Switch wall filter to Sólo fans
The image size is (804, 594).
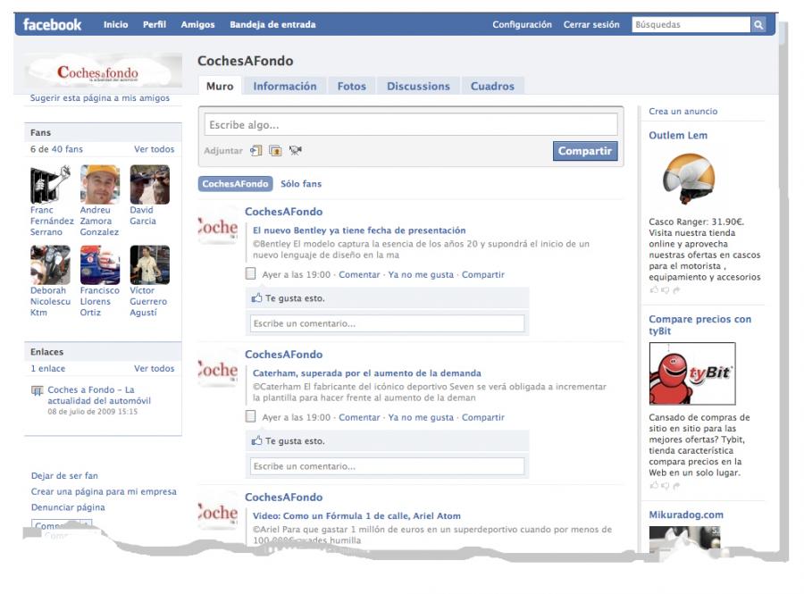[301, 184]
